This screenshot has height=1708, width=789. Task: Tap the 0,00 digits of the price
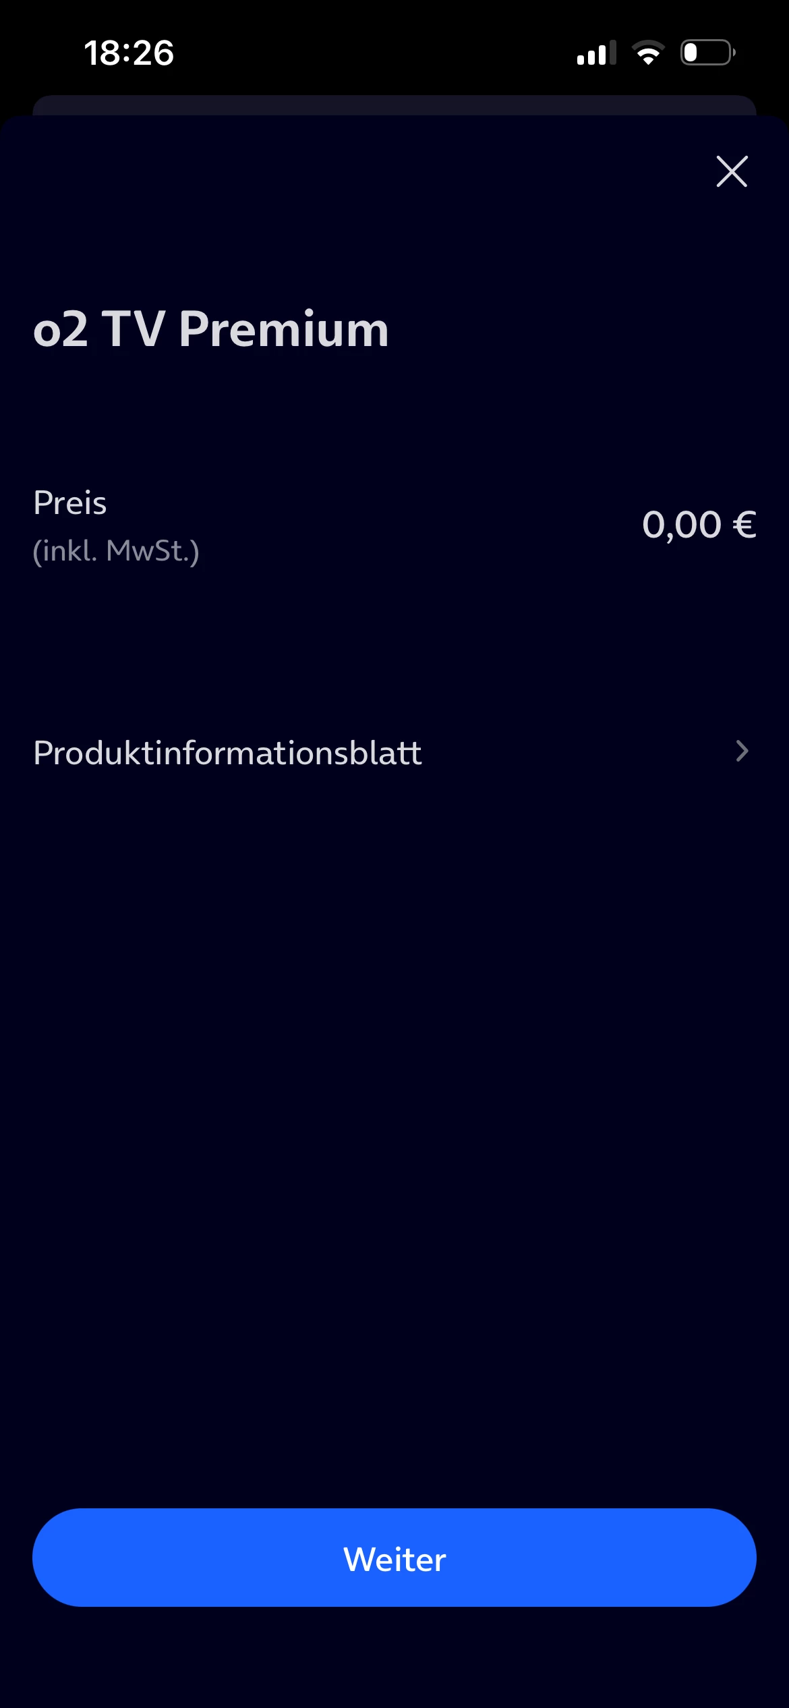[x=682, y=525]
